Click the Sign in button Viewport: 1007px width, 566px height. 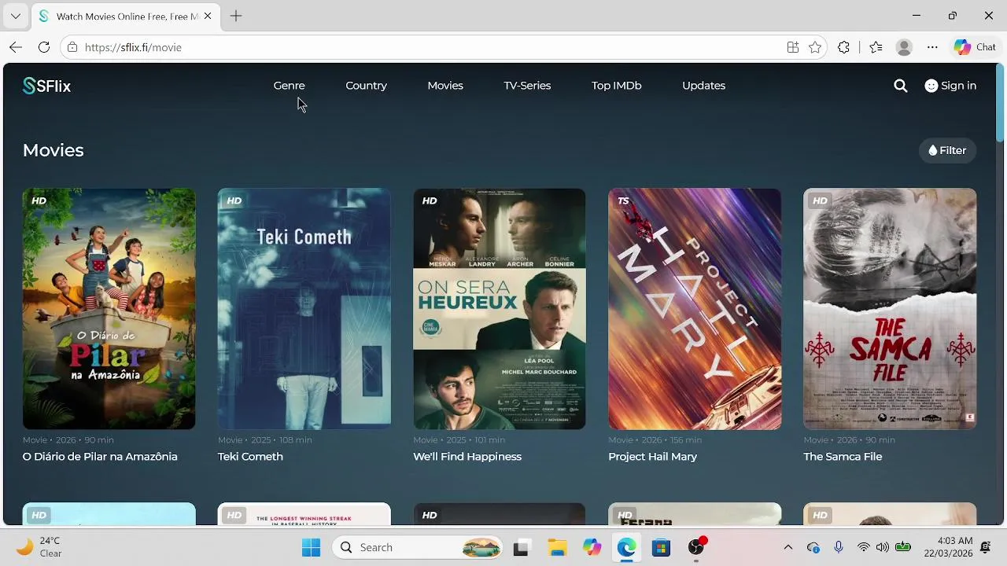[x=950, y=86]
